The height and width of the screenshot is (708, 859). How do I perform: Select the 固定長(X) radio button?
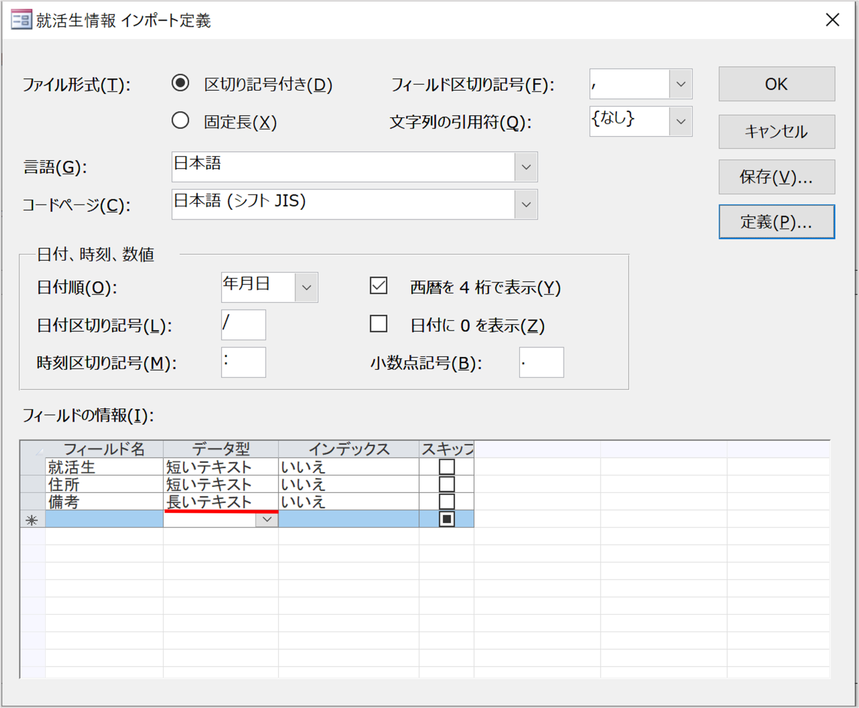[x=180, y=121]
